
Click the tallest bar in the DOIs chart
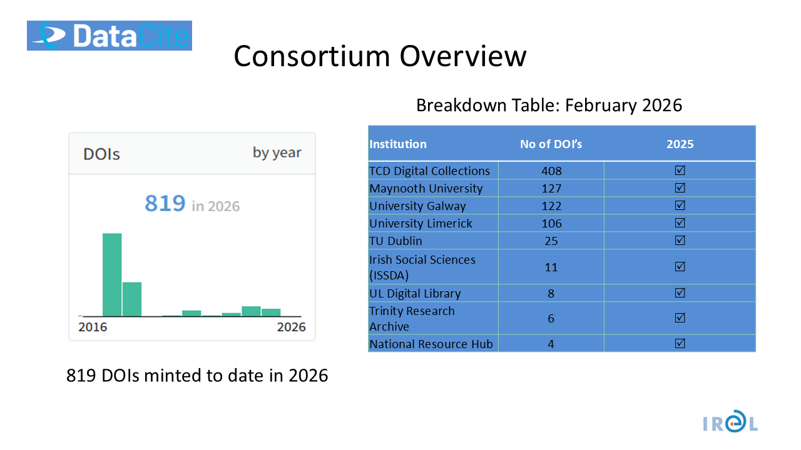(x=112, y=275)
